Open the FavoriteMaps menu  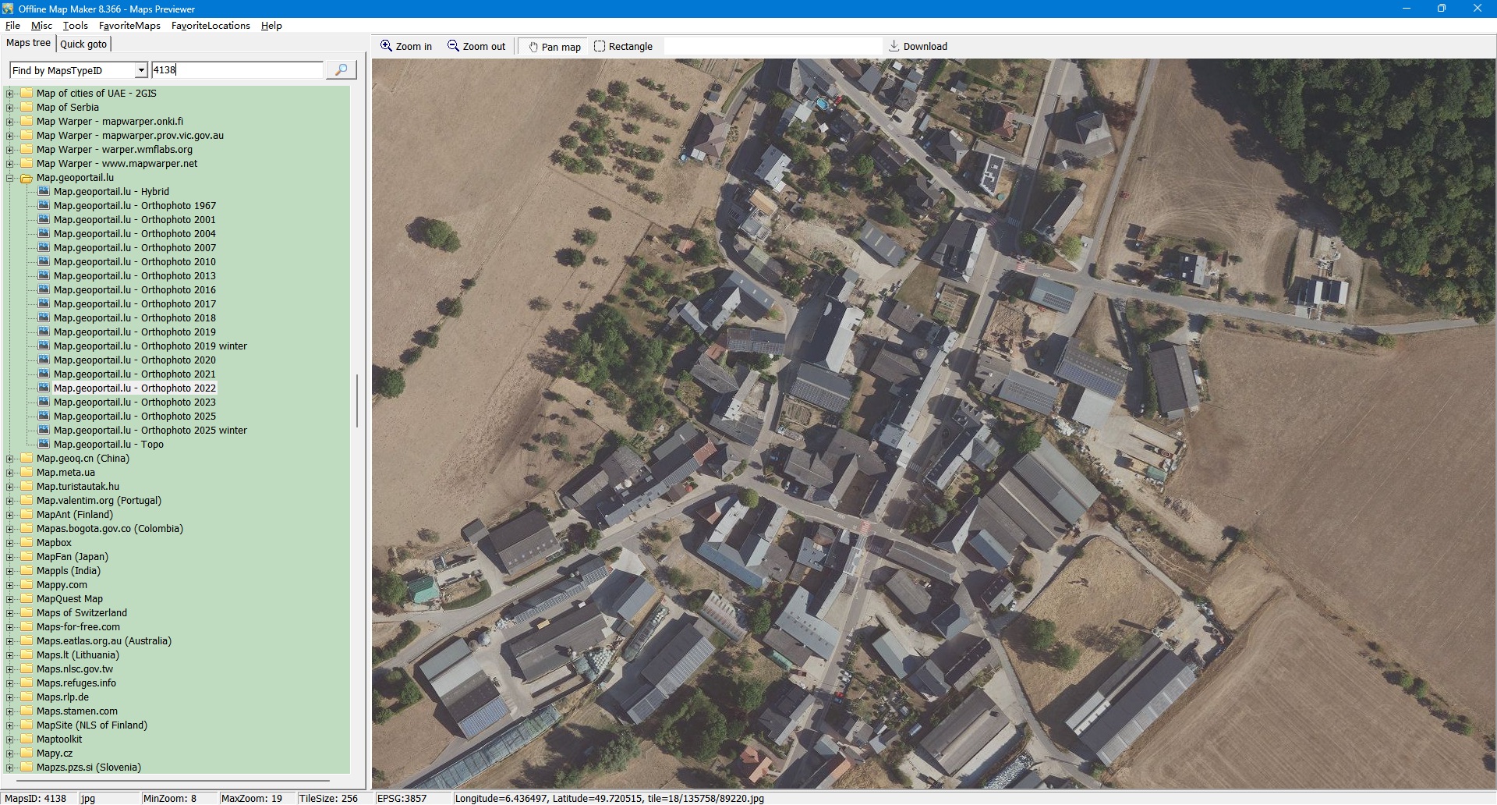[x=129, y=26]
